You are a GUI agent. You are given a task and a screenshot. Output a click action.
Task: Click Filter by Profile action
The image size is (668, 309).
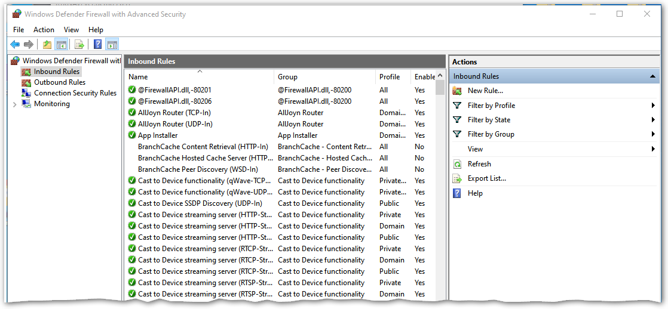tap(491, 106)
